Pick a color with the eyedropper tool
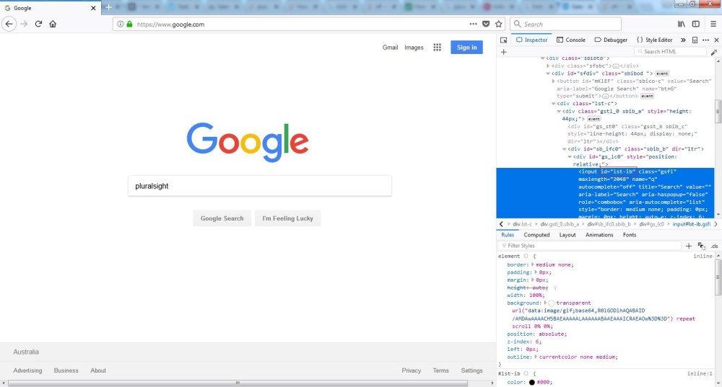This screenshot has width=722, height=387. click(x=714, y=52)
